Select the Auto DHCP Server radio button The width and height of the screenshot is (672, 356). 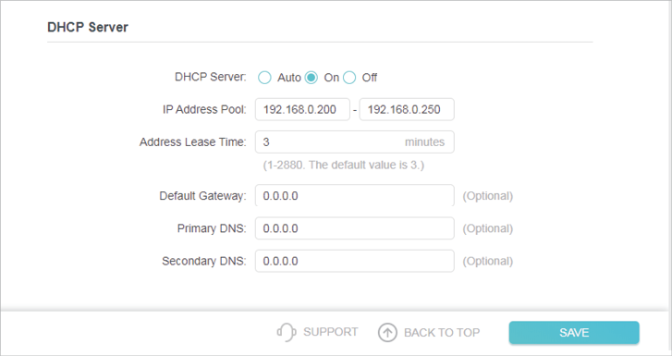[264, 78]
